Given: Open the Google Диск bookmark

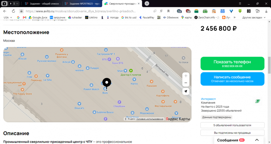Looking at the screenshot, I should point(38,17).
